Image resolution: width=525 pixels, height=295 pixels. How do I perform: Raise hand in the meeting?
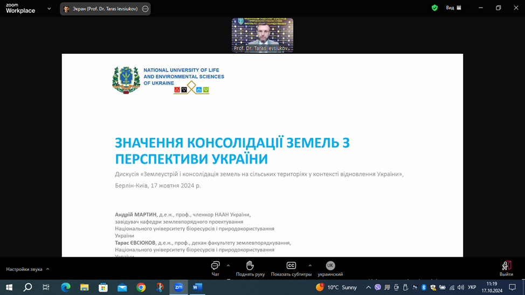250,269
